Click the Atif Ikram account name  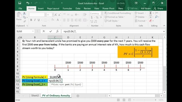coord(146,8)
